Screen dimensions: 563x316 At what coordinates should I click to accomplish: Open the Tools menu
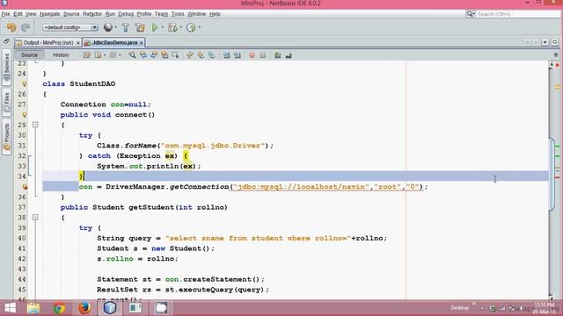[178, 14]
